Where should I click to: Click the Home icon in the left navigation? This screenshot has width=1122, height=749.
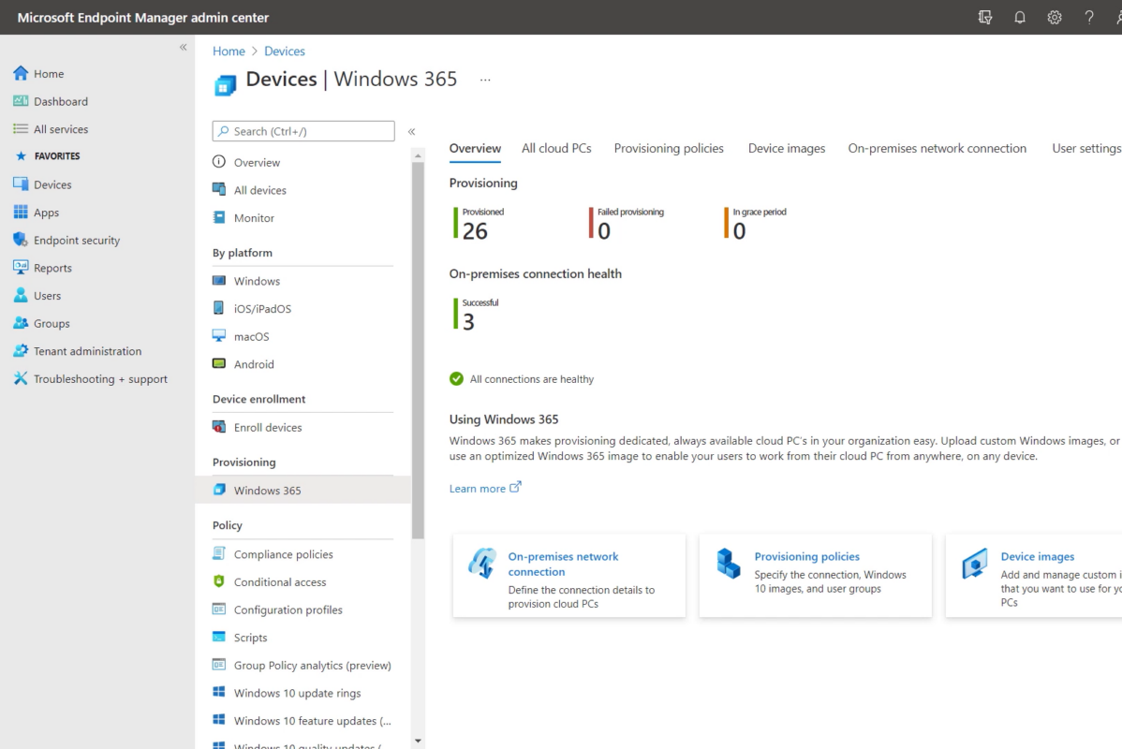[x=21, y=73]
